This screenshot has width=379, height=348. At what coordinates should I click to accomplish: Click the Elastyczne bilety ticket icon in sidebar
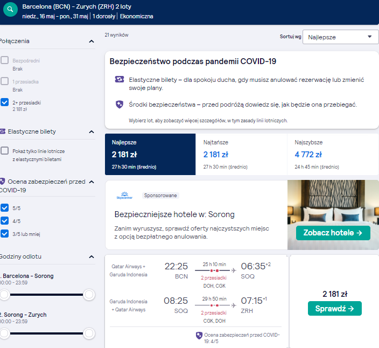2,131
